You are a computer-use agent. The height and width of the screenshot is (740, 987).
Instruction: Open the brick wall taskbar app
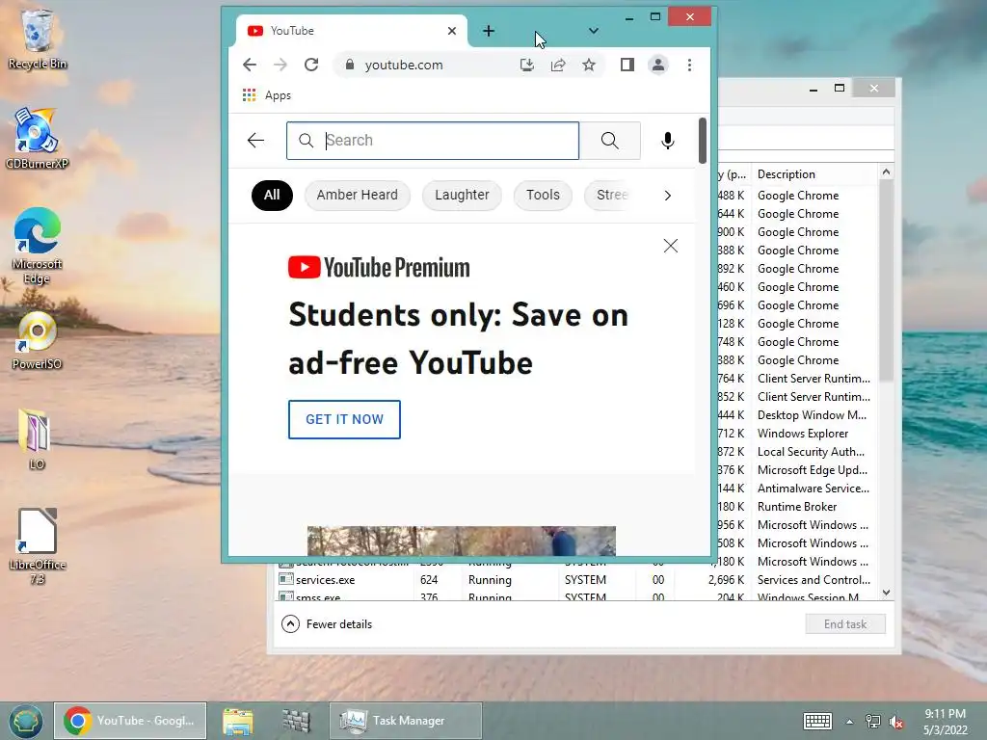point(296,721)
